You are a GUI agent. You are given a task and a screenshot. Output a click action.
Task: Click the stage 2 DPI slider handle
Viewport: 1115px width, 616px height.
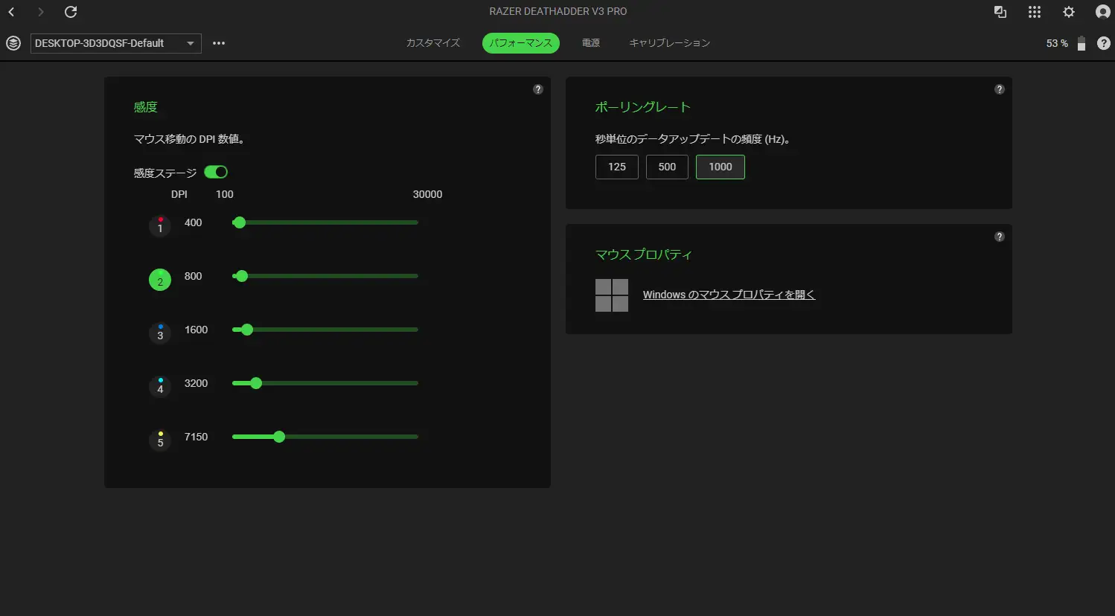tap(241, 276)
